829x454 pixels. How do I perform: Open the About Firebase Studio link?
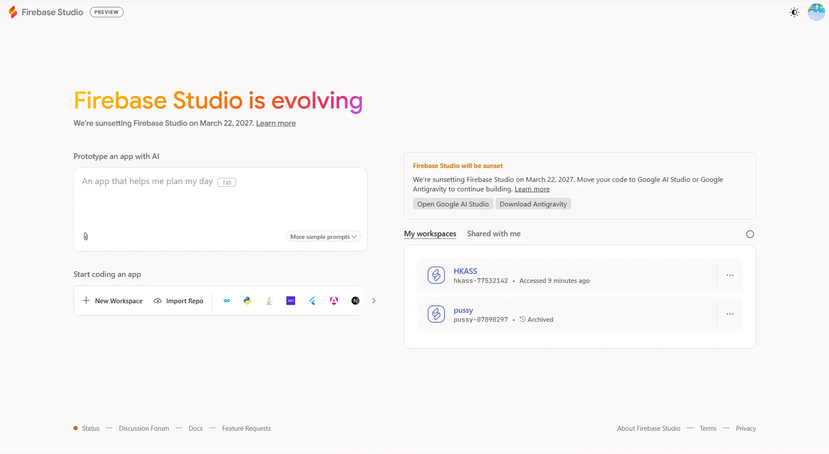[648, 429]
